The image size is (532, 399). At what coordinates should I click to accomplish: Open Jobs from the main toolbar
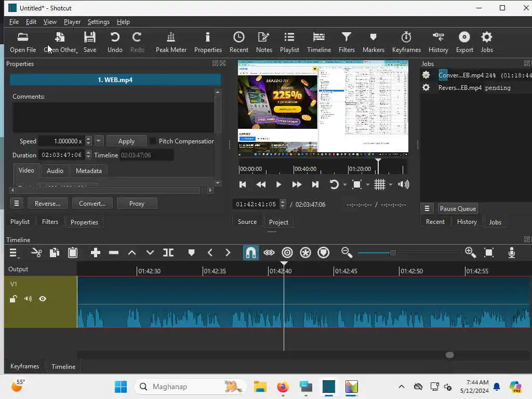[486, 43]
